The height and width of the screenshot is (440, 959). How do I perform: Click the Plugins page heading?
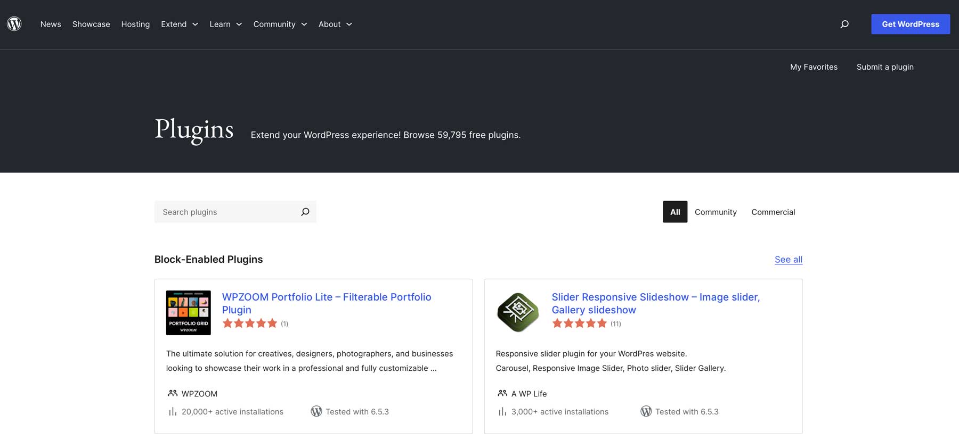point(194,130)
